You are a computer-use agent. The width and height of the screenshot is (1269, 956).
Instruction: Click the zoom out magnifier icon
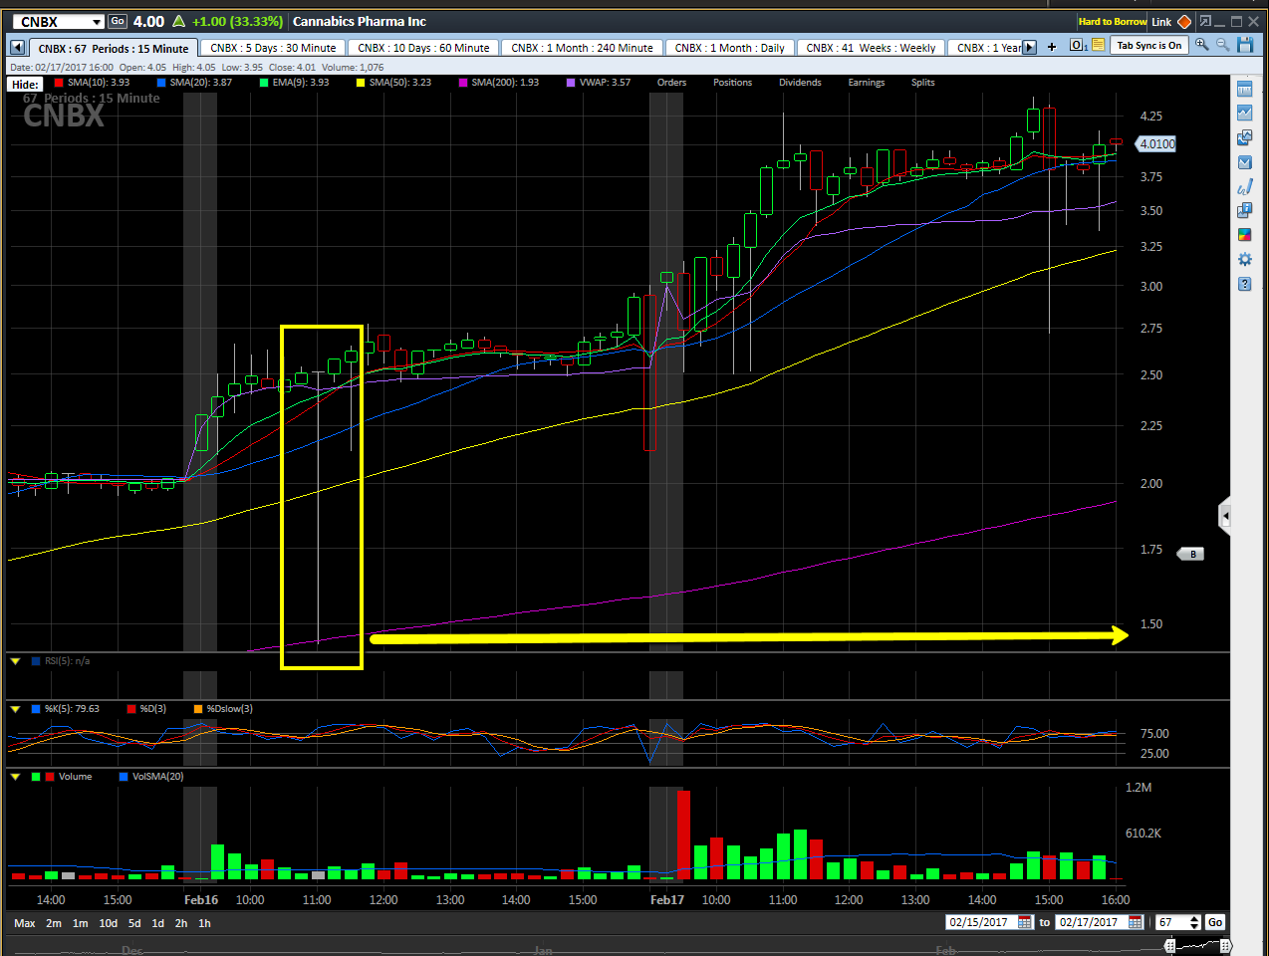click(x=1222, y=45)
